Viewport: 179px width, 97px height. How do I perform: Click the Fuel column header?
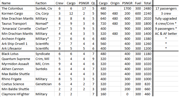click(x=138, y=3)
